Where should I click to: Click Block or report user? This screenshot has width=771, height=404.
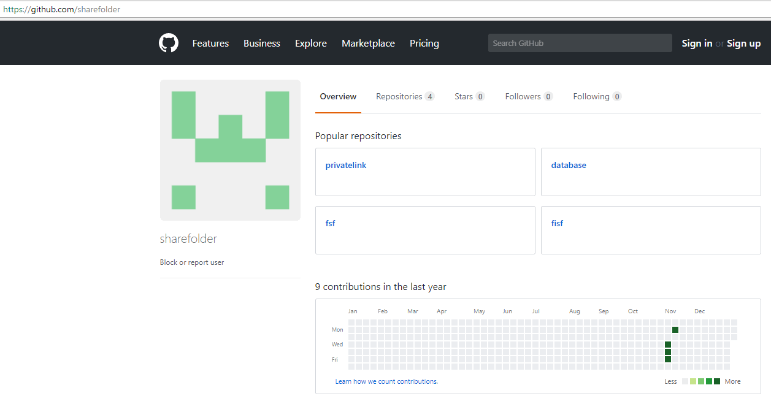[x=192, y=262]
